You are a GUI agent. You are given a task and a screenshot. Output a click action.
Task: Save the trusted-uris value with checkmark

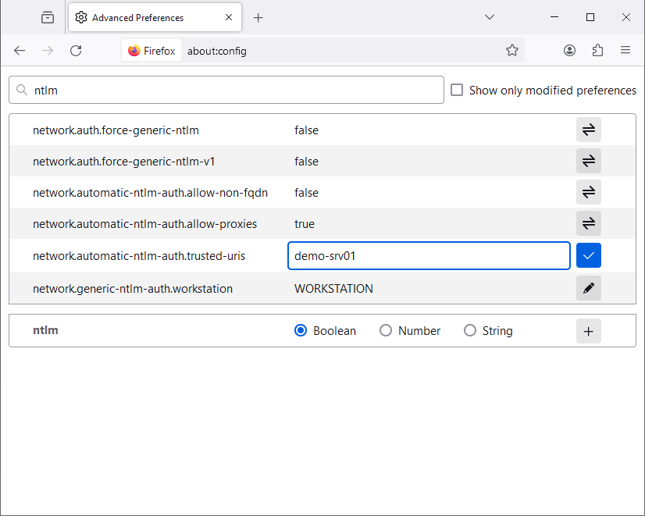tap(588, 256)
